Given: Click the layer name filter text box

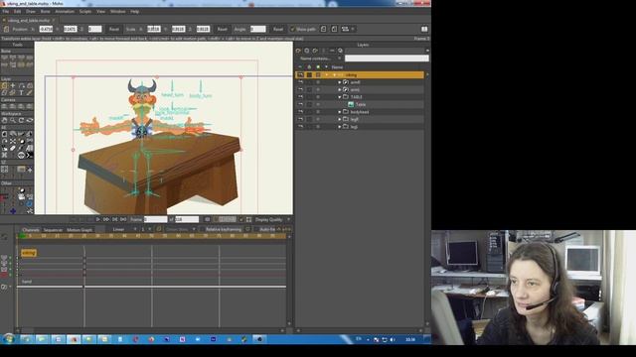Looking at the screenshot, I should tap(387, 59).
